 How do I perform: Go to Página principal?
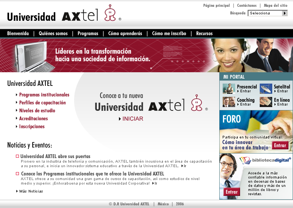217,5
